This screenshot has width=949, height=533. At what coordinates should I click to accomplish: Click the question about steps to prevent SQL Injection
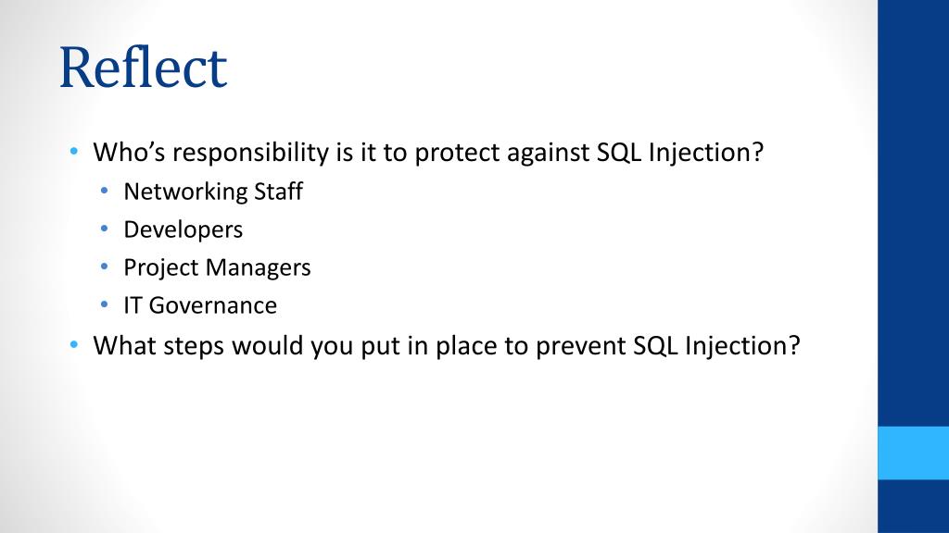point(446,346)
